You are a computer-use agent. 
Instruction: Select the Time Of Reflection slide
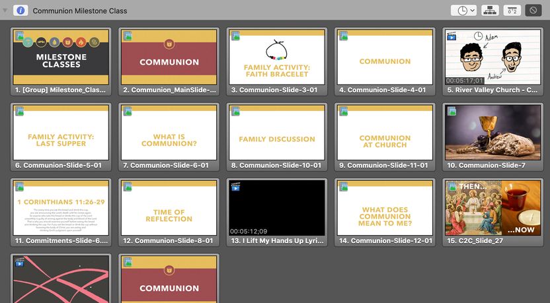point(169,208)
